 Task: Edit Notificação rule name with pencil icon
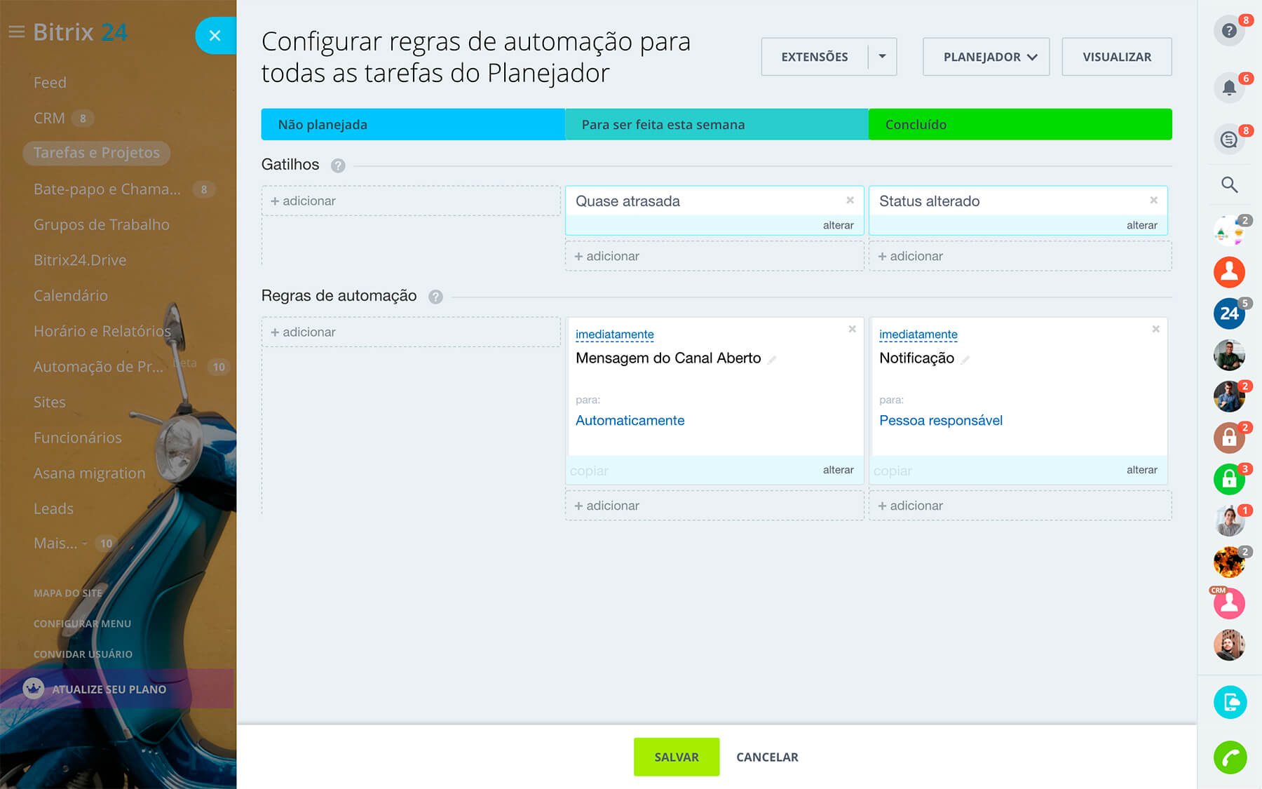965,360
